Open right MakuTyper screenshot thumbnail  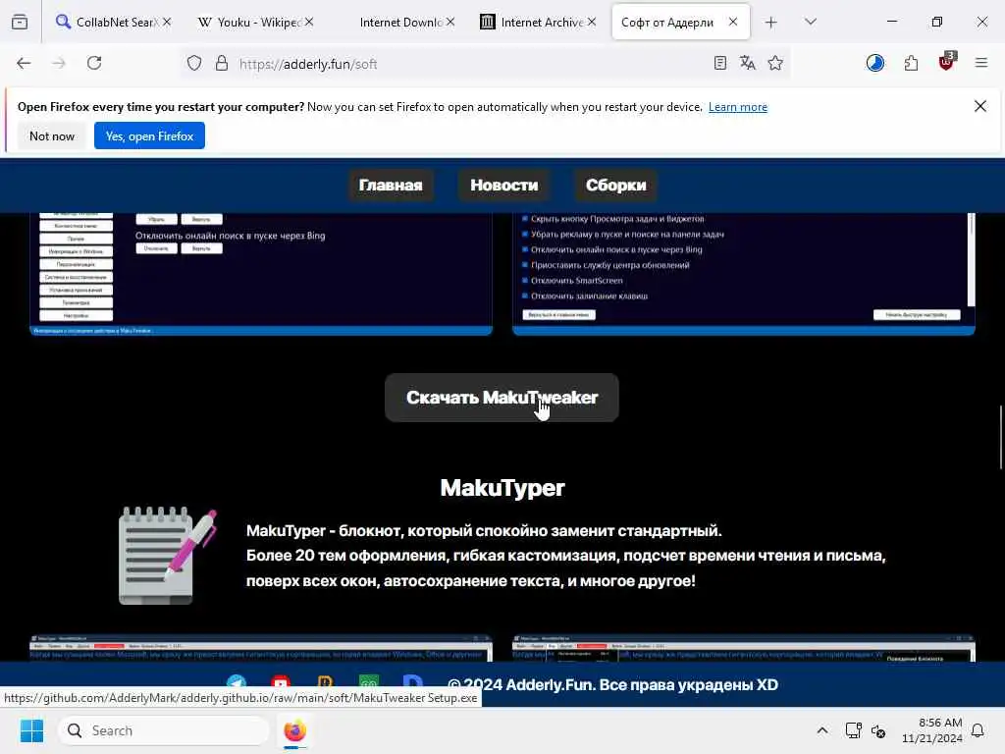click(x=744, y=648)
